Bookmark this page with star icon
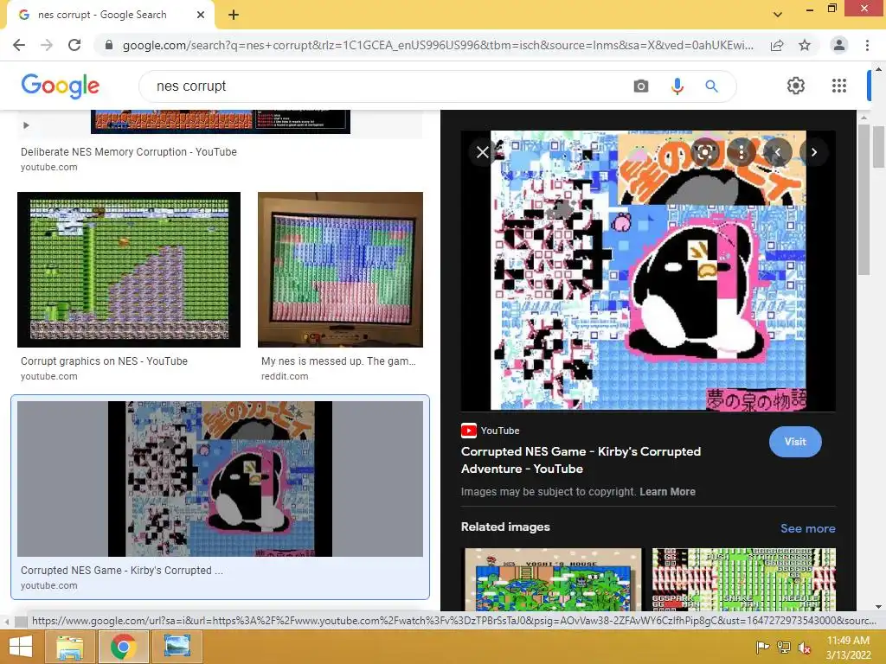Image resolution: width=886 pixels, height=664 pixels. pyautogui.click(x=805, y=45)
